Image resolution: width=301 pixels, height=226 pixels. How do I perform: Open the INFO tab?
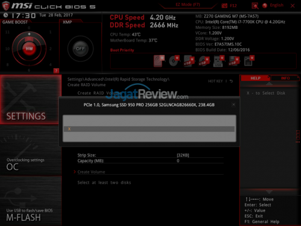[x=285, y=78]
